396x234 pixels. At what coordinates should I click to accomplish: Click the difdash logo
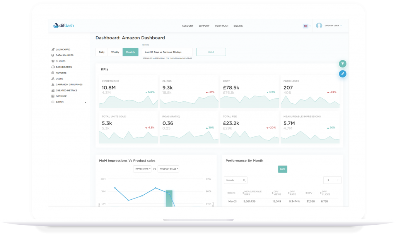pyautogui.click(x=63, y=25)
